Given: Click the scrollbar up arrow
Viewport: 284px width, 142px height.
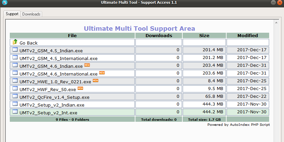Looking at the screenshot, I should [276, 23].
